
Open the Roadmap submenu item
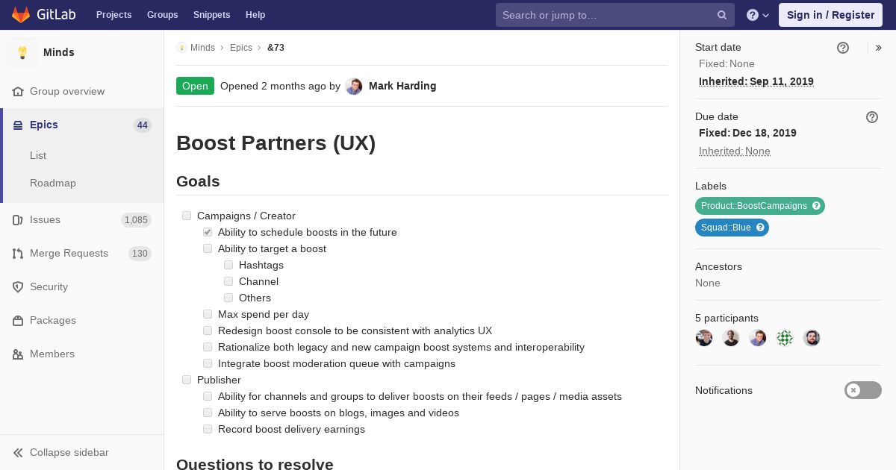click(53, 183)
